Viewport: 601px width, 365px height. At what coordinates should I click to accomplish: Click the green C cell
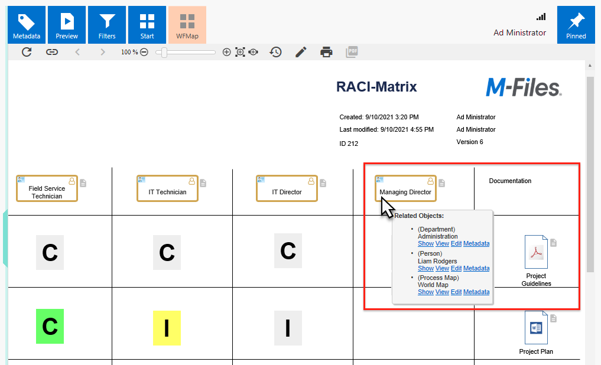tap(50, 326)
